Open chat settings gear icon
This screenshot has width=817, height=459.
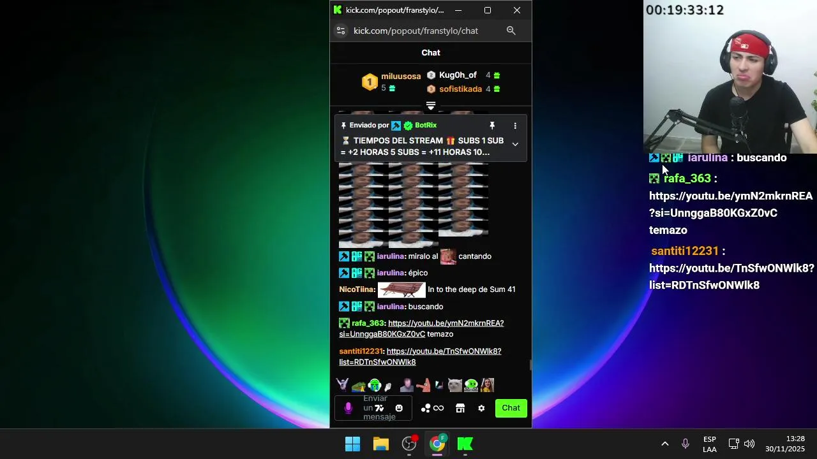click(481, 408)
